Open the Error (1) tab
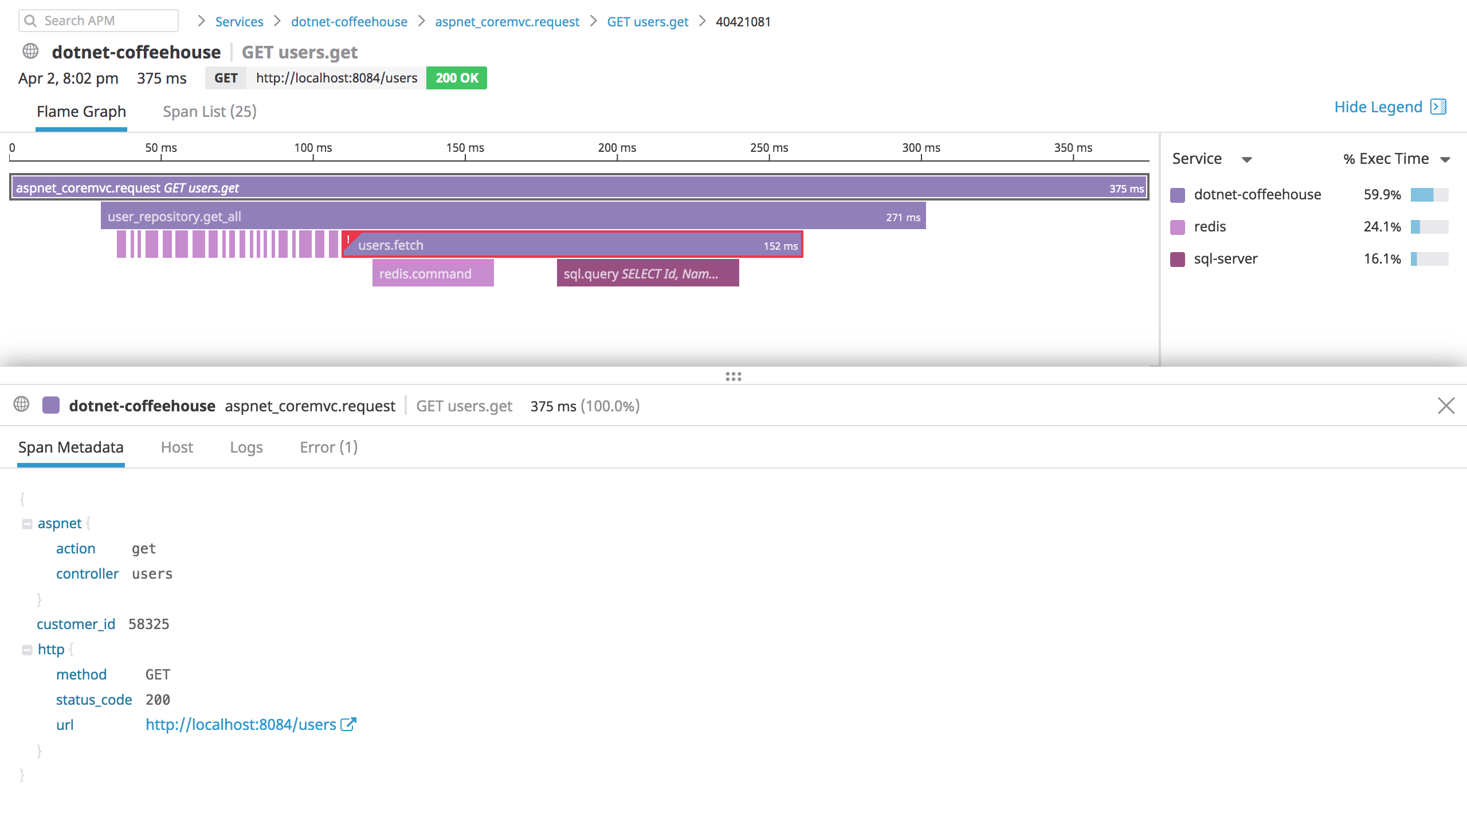The height and width of the screenshot is (817, 1467). coord(328,447)
